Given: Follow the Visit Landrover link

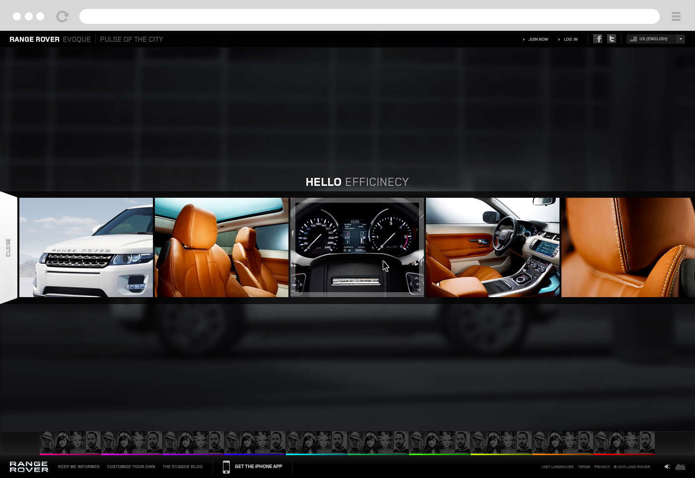Looking at the screenshot, I should click(557, 467).
